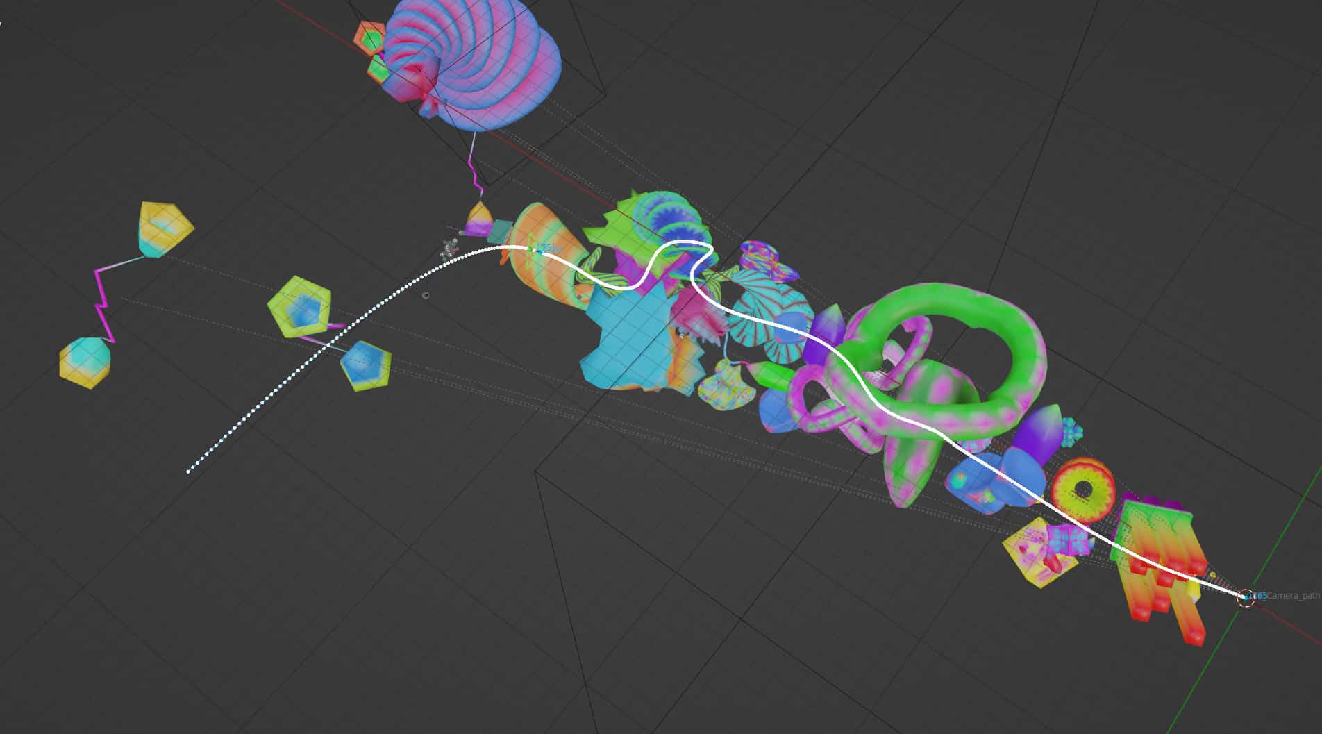Select the small orange-purple cone object
1322x734 pixels.
point(478,219)
